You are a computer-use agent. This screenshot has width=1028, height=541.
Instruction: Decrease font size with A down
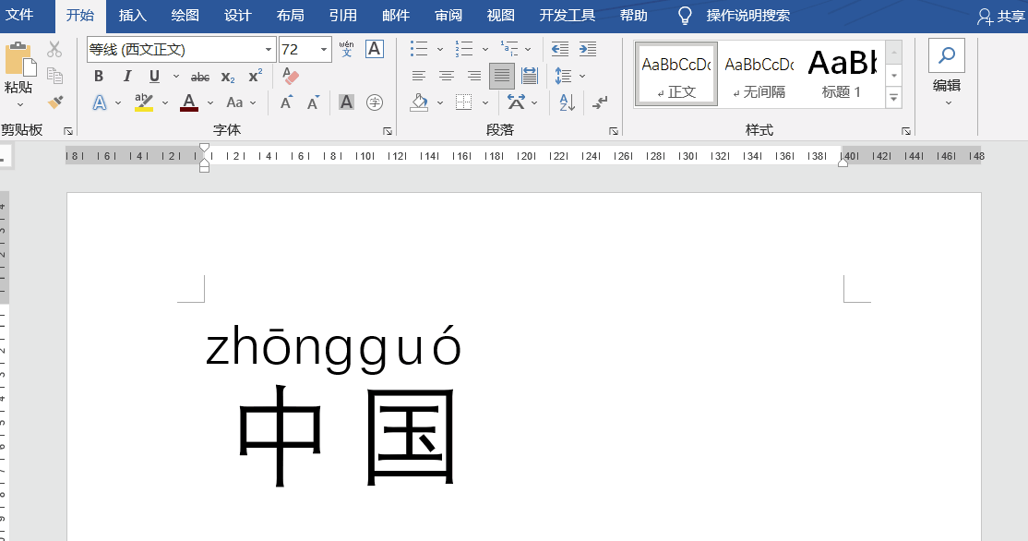point(314,102)
